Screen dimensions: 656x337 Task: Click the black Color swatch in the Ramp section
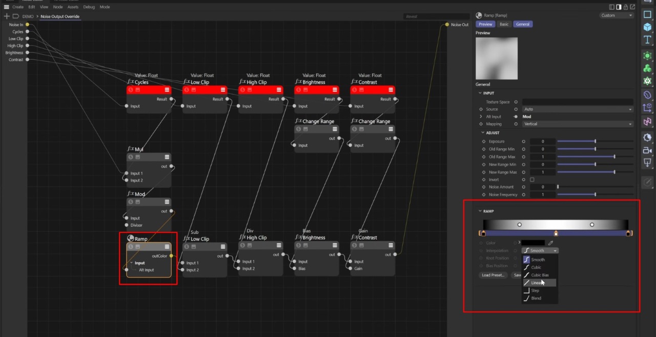pyautogui.click(x=532, y=242)
